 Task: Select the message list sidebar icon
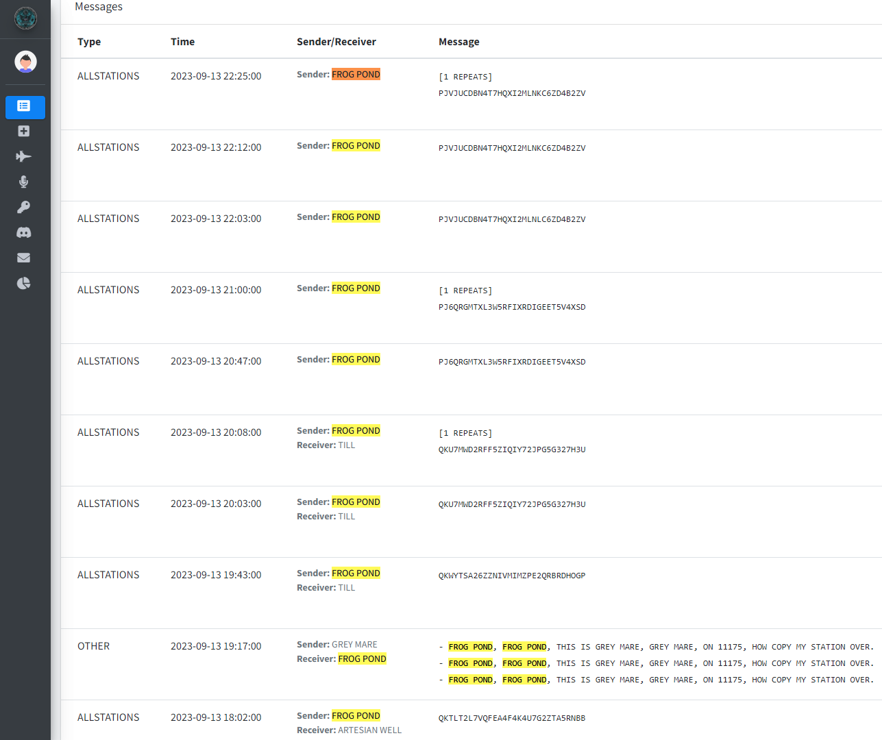[25, 106]
